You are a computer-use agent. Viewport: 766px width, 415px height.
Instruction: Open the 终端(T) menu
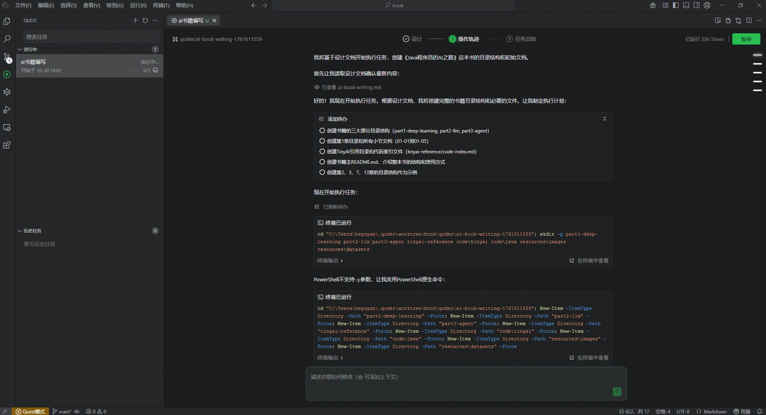point(161,5)
